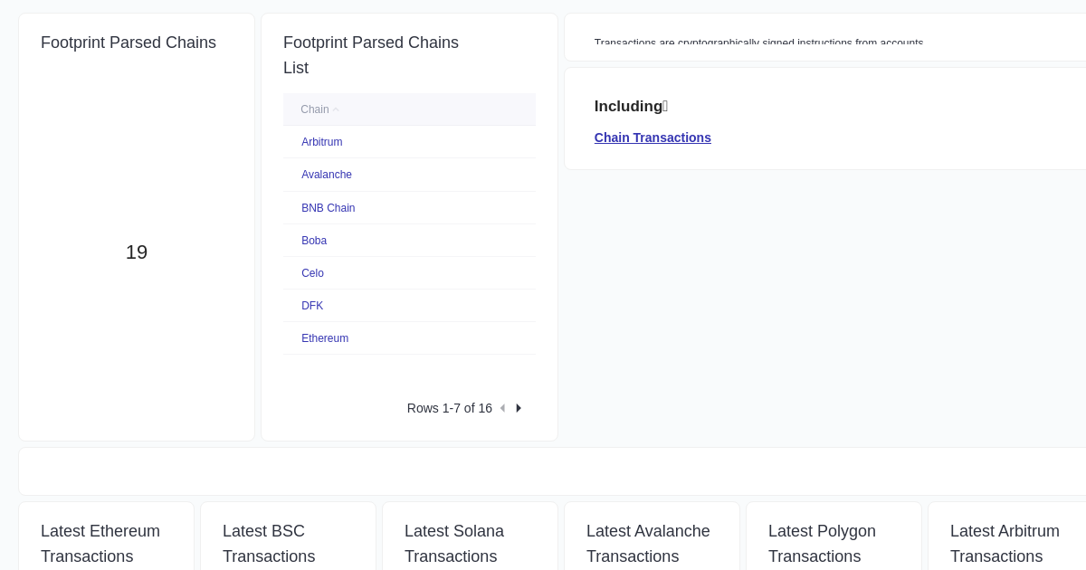Select the Latest Solana Transactions panel
This screenshot has width=1086, height=570.
pyautogui.click(x=454, y=544)
